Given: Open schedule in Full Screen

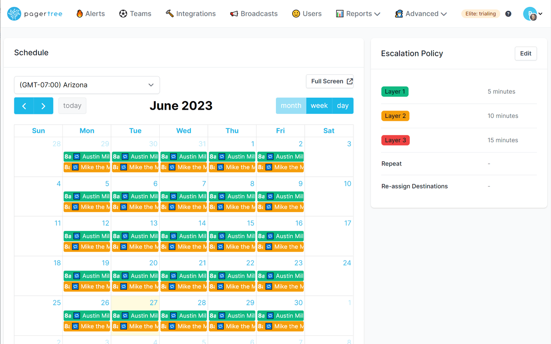Looking at the screenshot, I should [x=329, y=81].
